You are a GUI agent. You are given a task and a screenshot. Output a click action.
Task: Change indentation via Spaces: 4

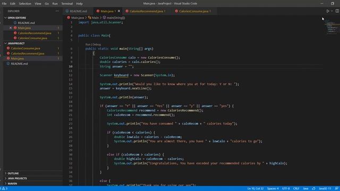[273, 189]
